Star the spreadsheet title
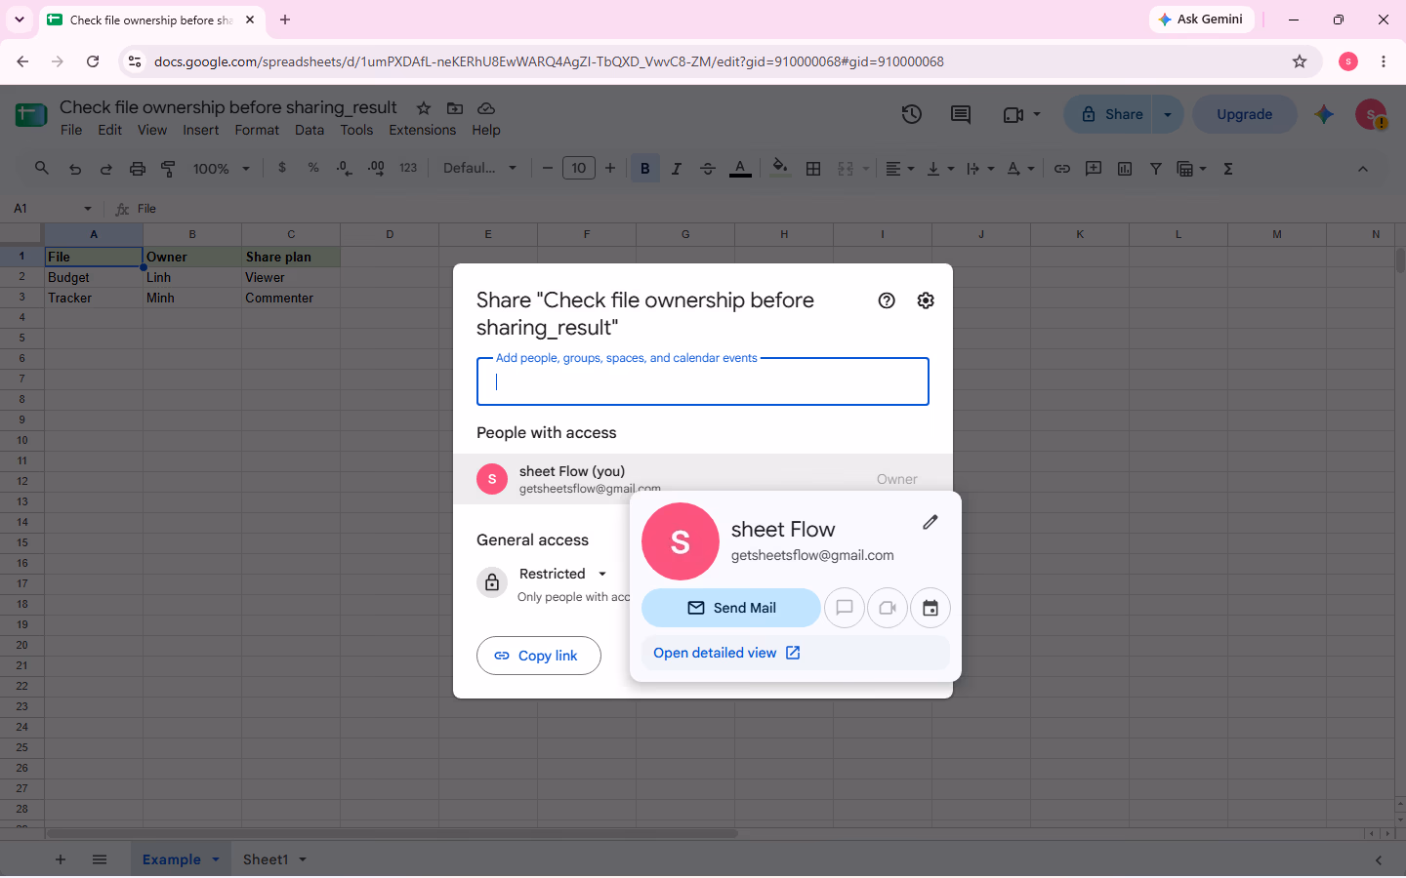This screenshot has height=878, width=1406. click(424, 108)
